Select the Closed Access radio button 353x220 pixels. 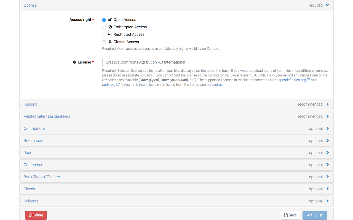tap(104, 42)
